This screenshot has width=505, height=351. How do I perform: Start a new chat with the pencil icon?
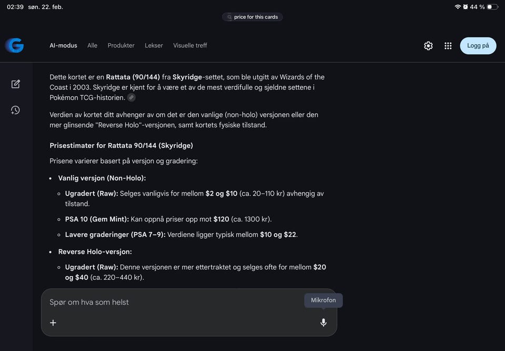[16, 84]
